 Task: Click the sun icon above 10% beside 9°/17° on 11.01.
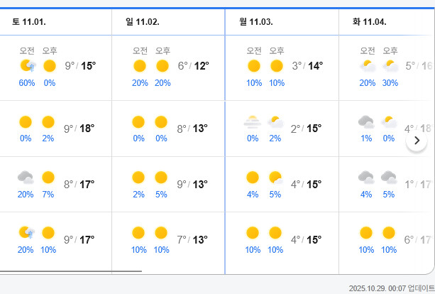click(48, 233)
